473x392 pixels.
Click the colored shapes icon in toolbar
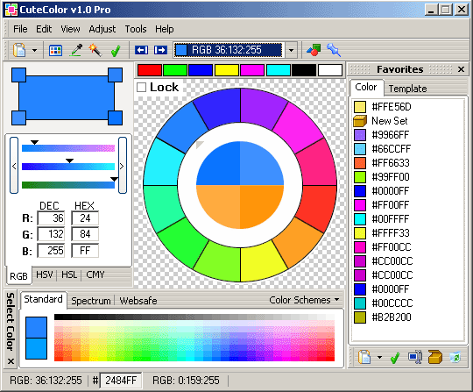(314, 50)
